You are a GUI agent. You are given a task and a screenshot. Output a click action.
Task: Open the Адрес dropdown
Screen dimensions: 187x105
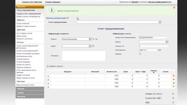pyautogui.click(x=90, y=46)
